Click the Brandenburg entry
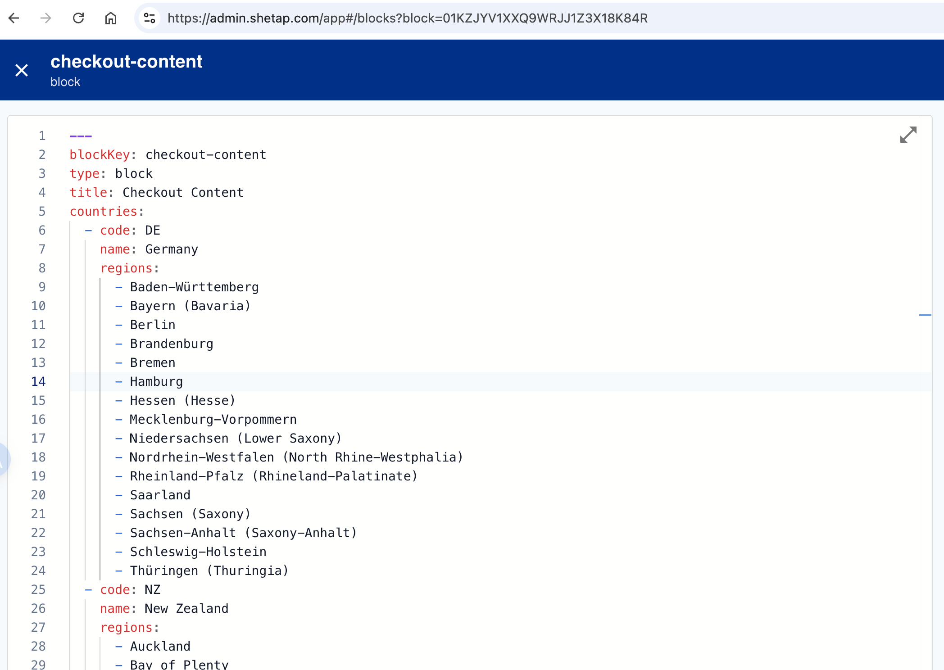 pyautogui.click(x=172, y=344)
